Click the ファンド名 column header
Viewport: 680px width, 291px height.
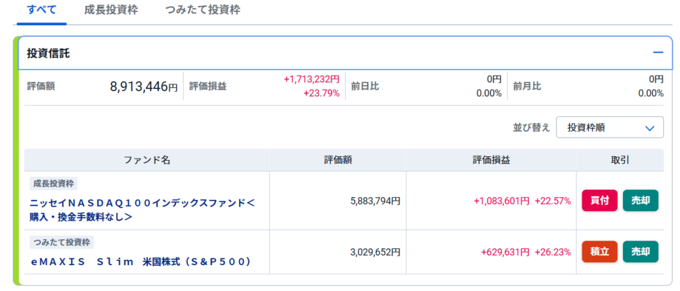point(147,160)
